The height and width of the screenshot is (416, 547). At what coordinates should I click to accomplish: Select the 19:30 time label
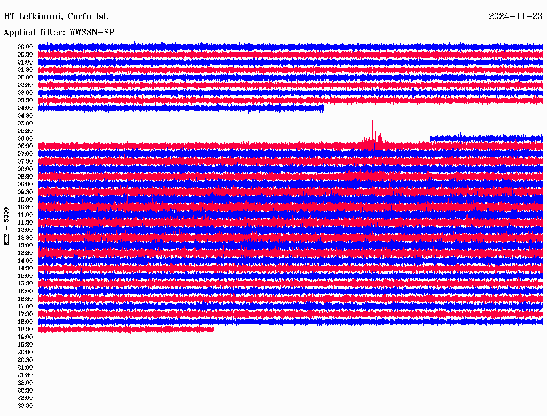(25, 345)
